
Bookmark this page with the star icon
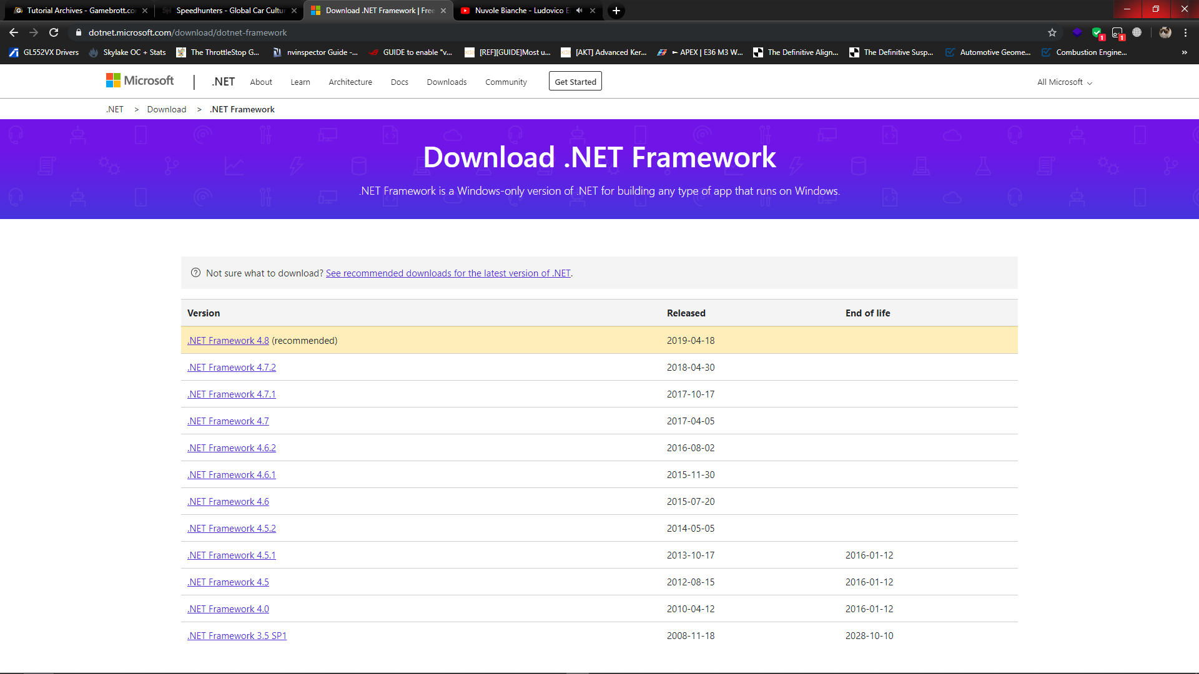(x=1052, y=32)
